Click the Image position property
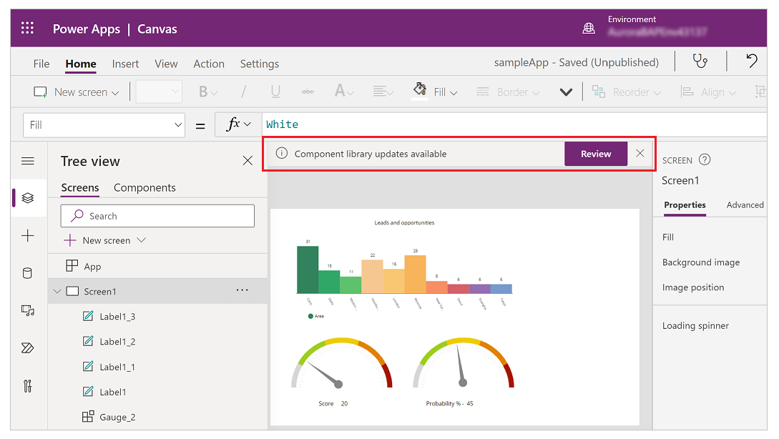The image size is (779, 439). 693,287
